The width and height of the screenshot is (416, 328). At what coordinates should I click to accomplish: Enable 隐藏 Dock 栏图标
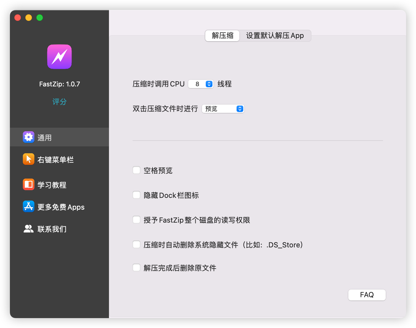pyautogui.click(x=136, y=195)
